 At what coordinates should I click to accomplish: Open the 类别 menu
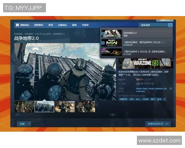tap(51, 25)
